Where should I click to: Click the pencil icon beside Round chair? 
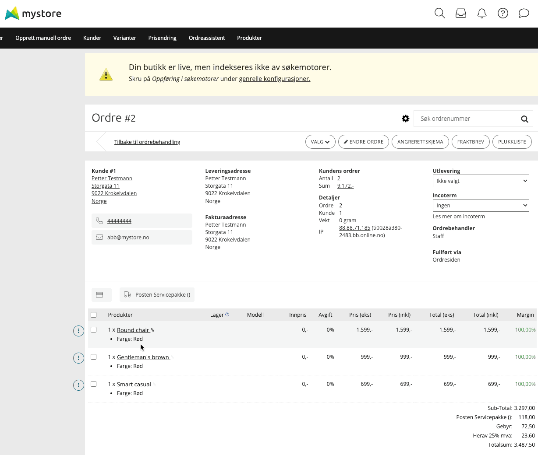[153, 330]
